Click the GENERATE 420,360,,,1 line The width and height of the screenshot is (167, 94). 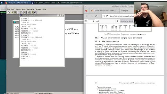point(31,20)
